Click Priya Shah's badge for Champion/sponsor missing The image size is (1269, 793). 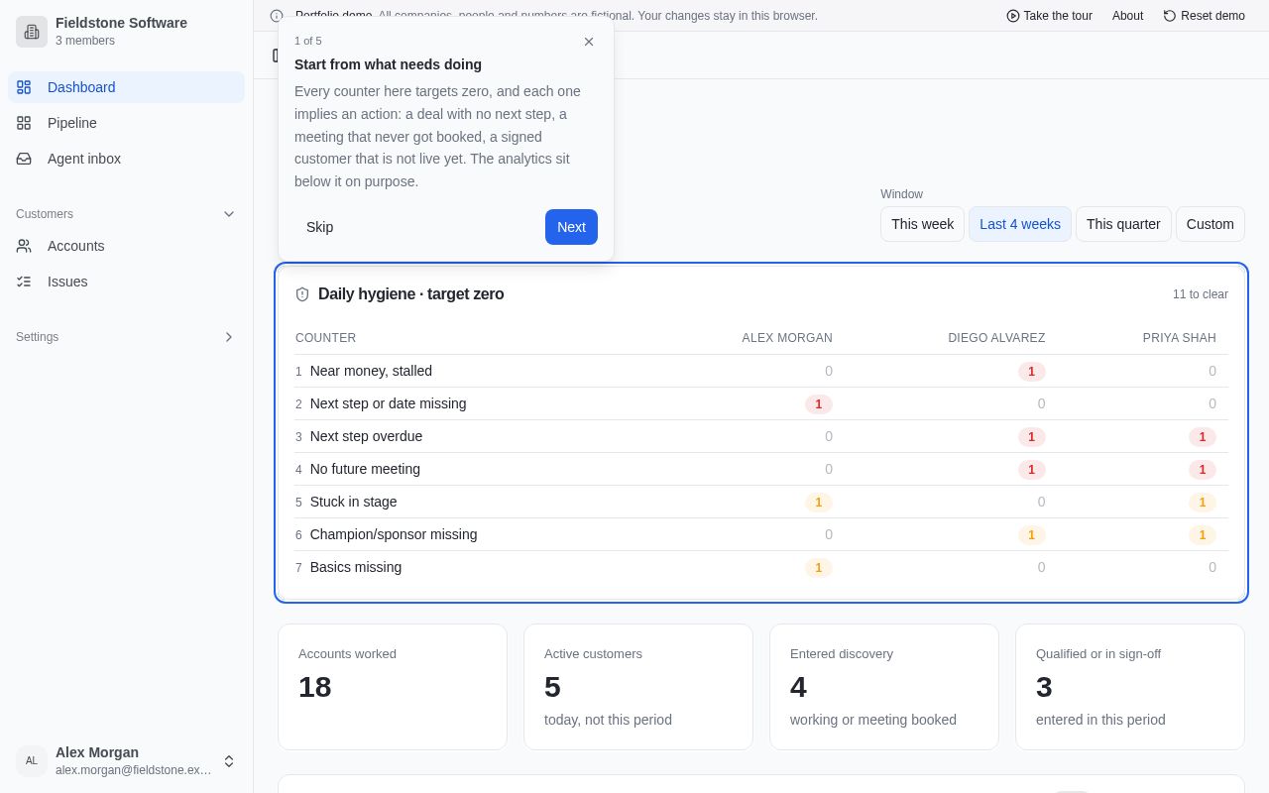(1202, 535)
